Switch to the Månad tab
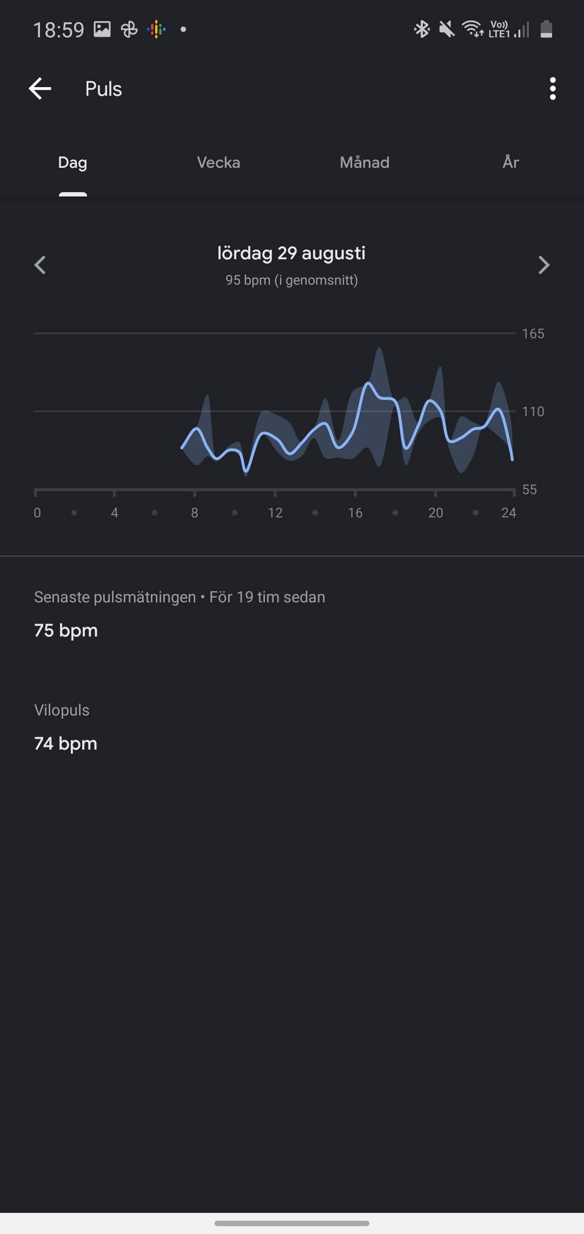 [x=364, y=162]
